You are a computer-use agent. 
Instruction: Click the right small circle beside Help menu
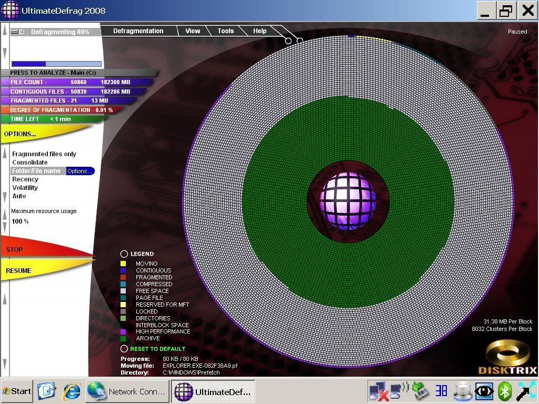[300, 41]
